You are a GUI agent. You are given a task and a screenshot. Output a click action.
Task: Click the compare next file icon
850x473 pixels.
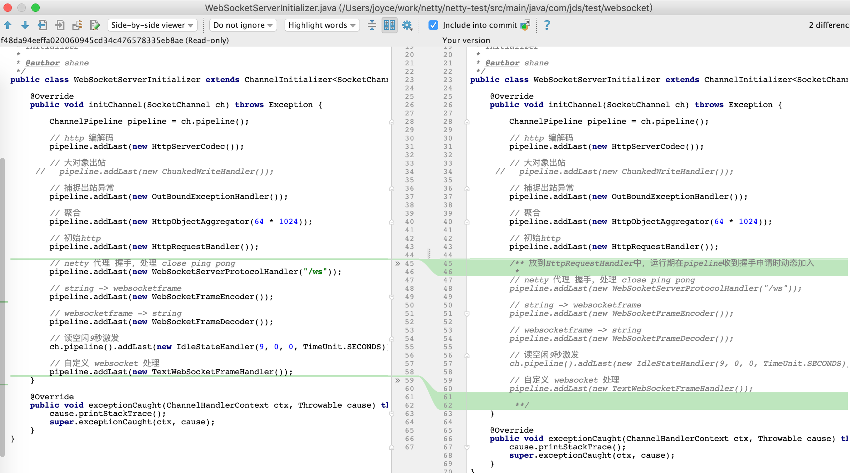[x=60, y=25]
